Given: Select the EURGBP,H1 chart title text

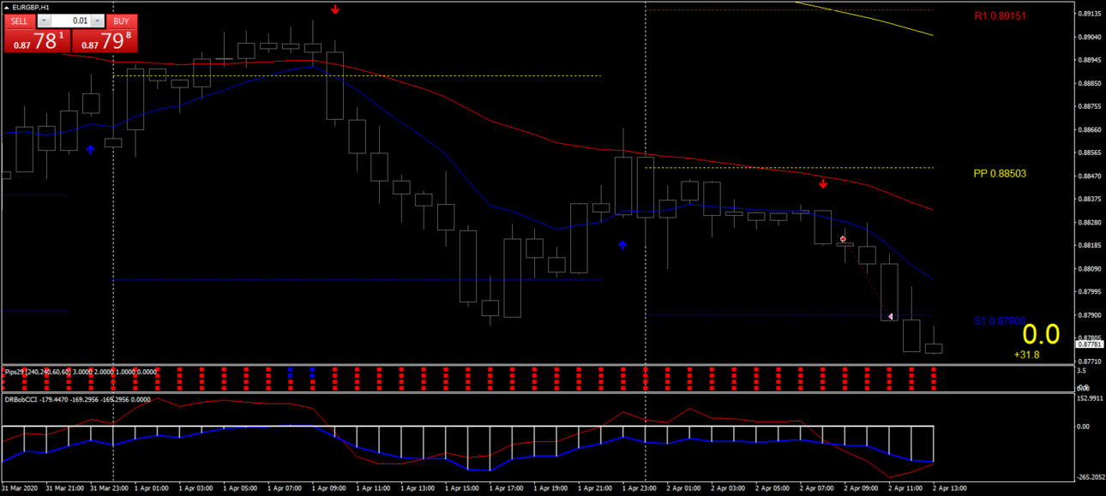Looking at the screenshot, I should point(31,7).
